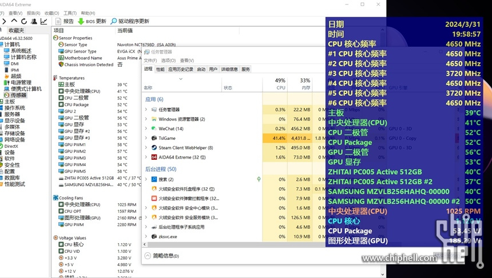Select DirectX in the tree
The image size is (492, 278).
(11, 146)
